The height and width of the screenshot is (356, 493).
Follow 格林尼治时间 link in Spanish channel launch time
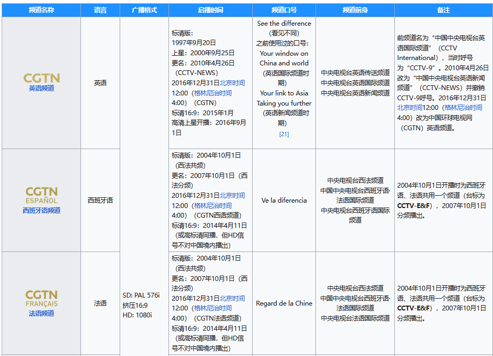(212, 205)
